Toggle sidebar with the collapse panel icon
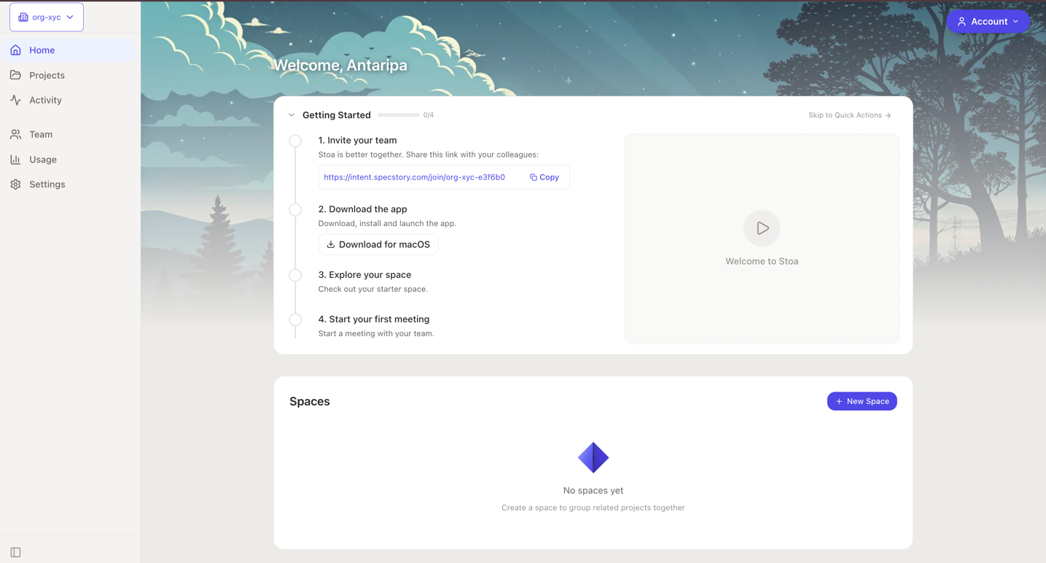 [x=15, y=552]
